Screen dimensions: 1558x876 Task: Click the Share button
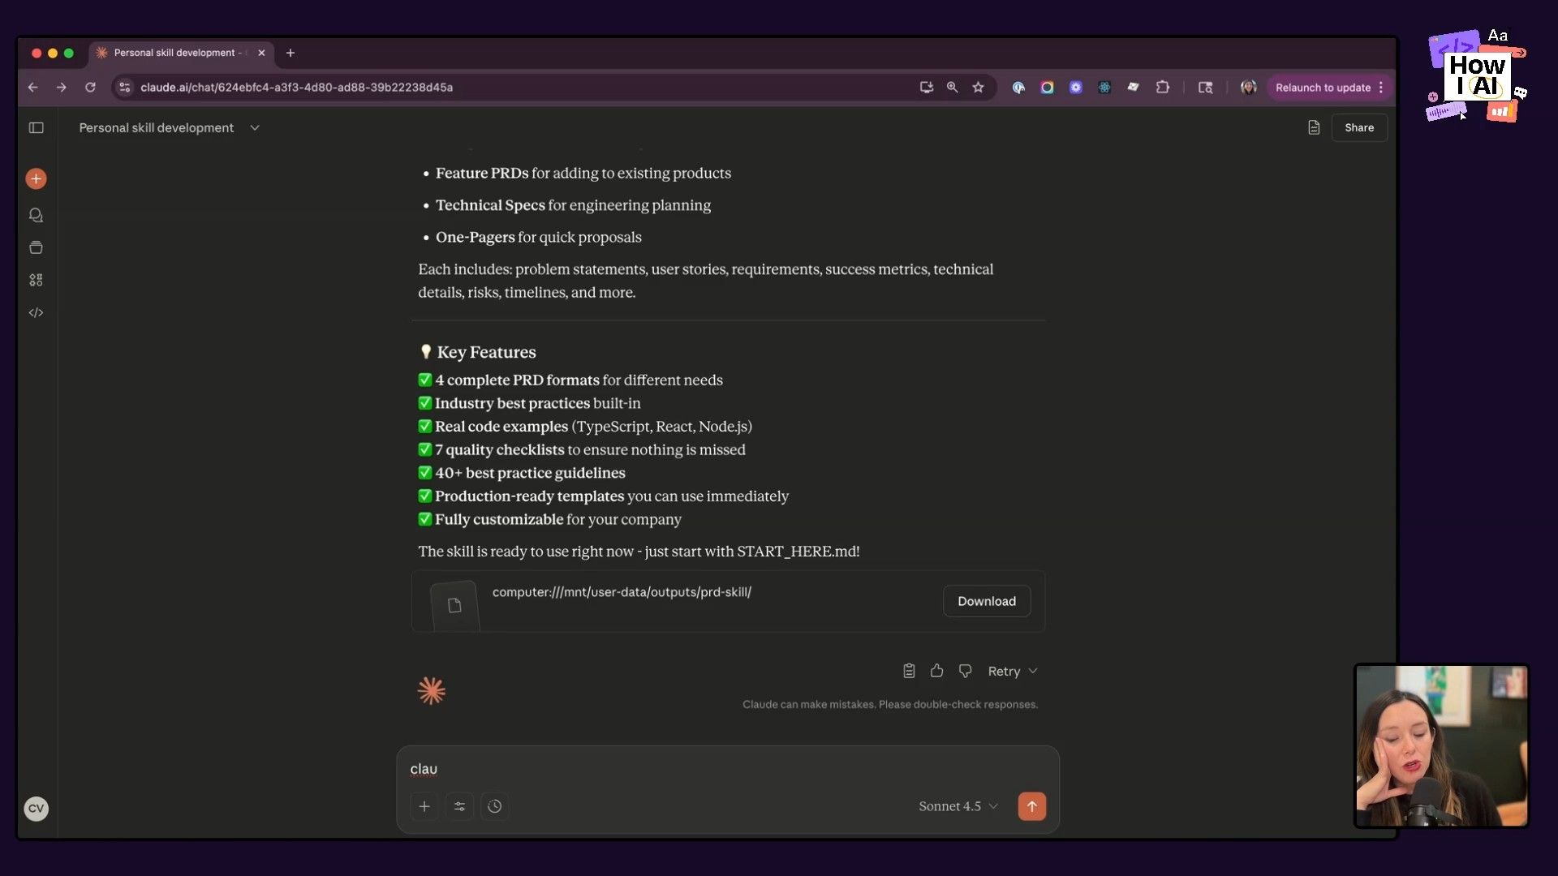click(1358, 127)
